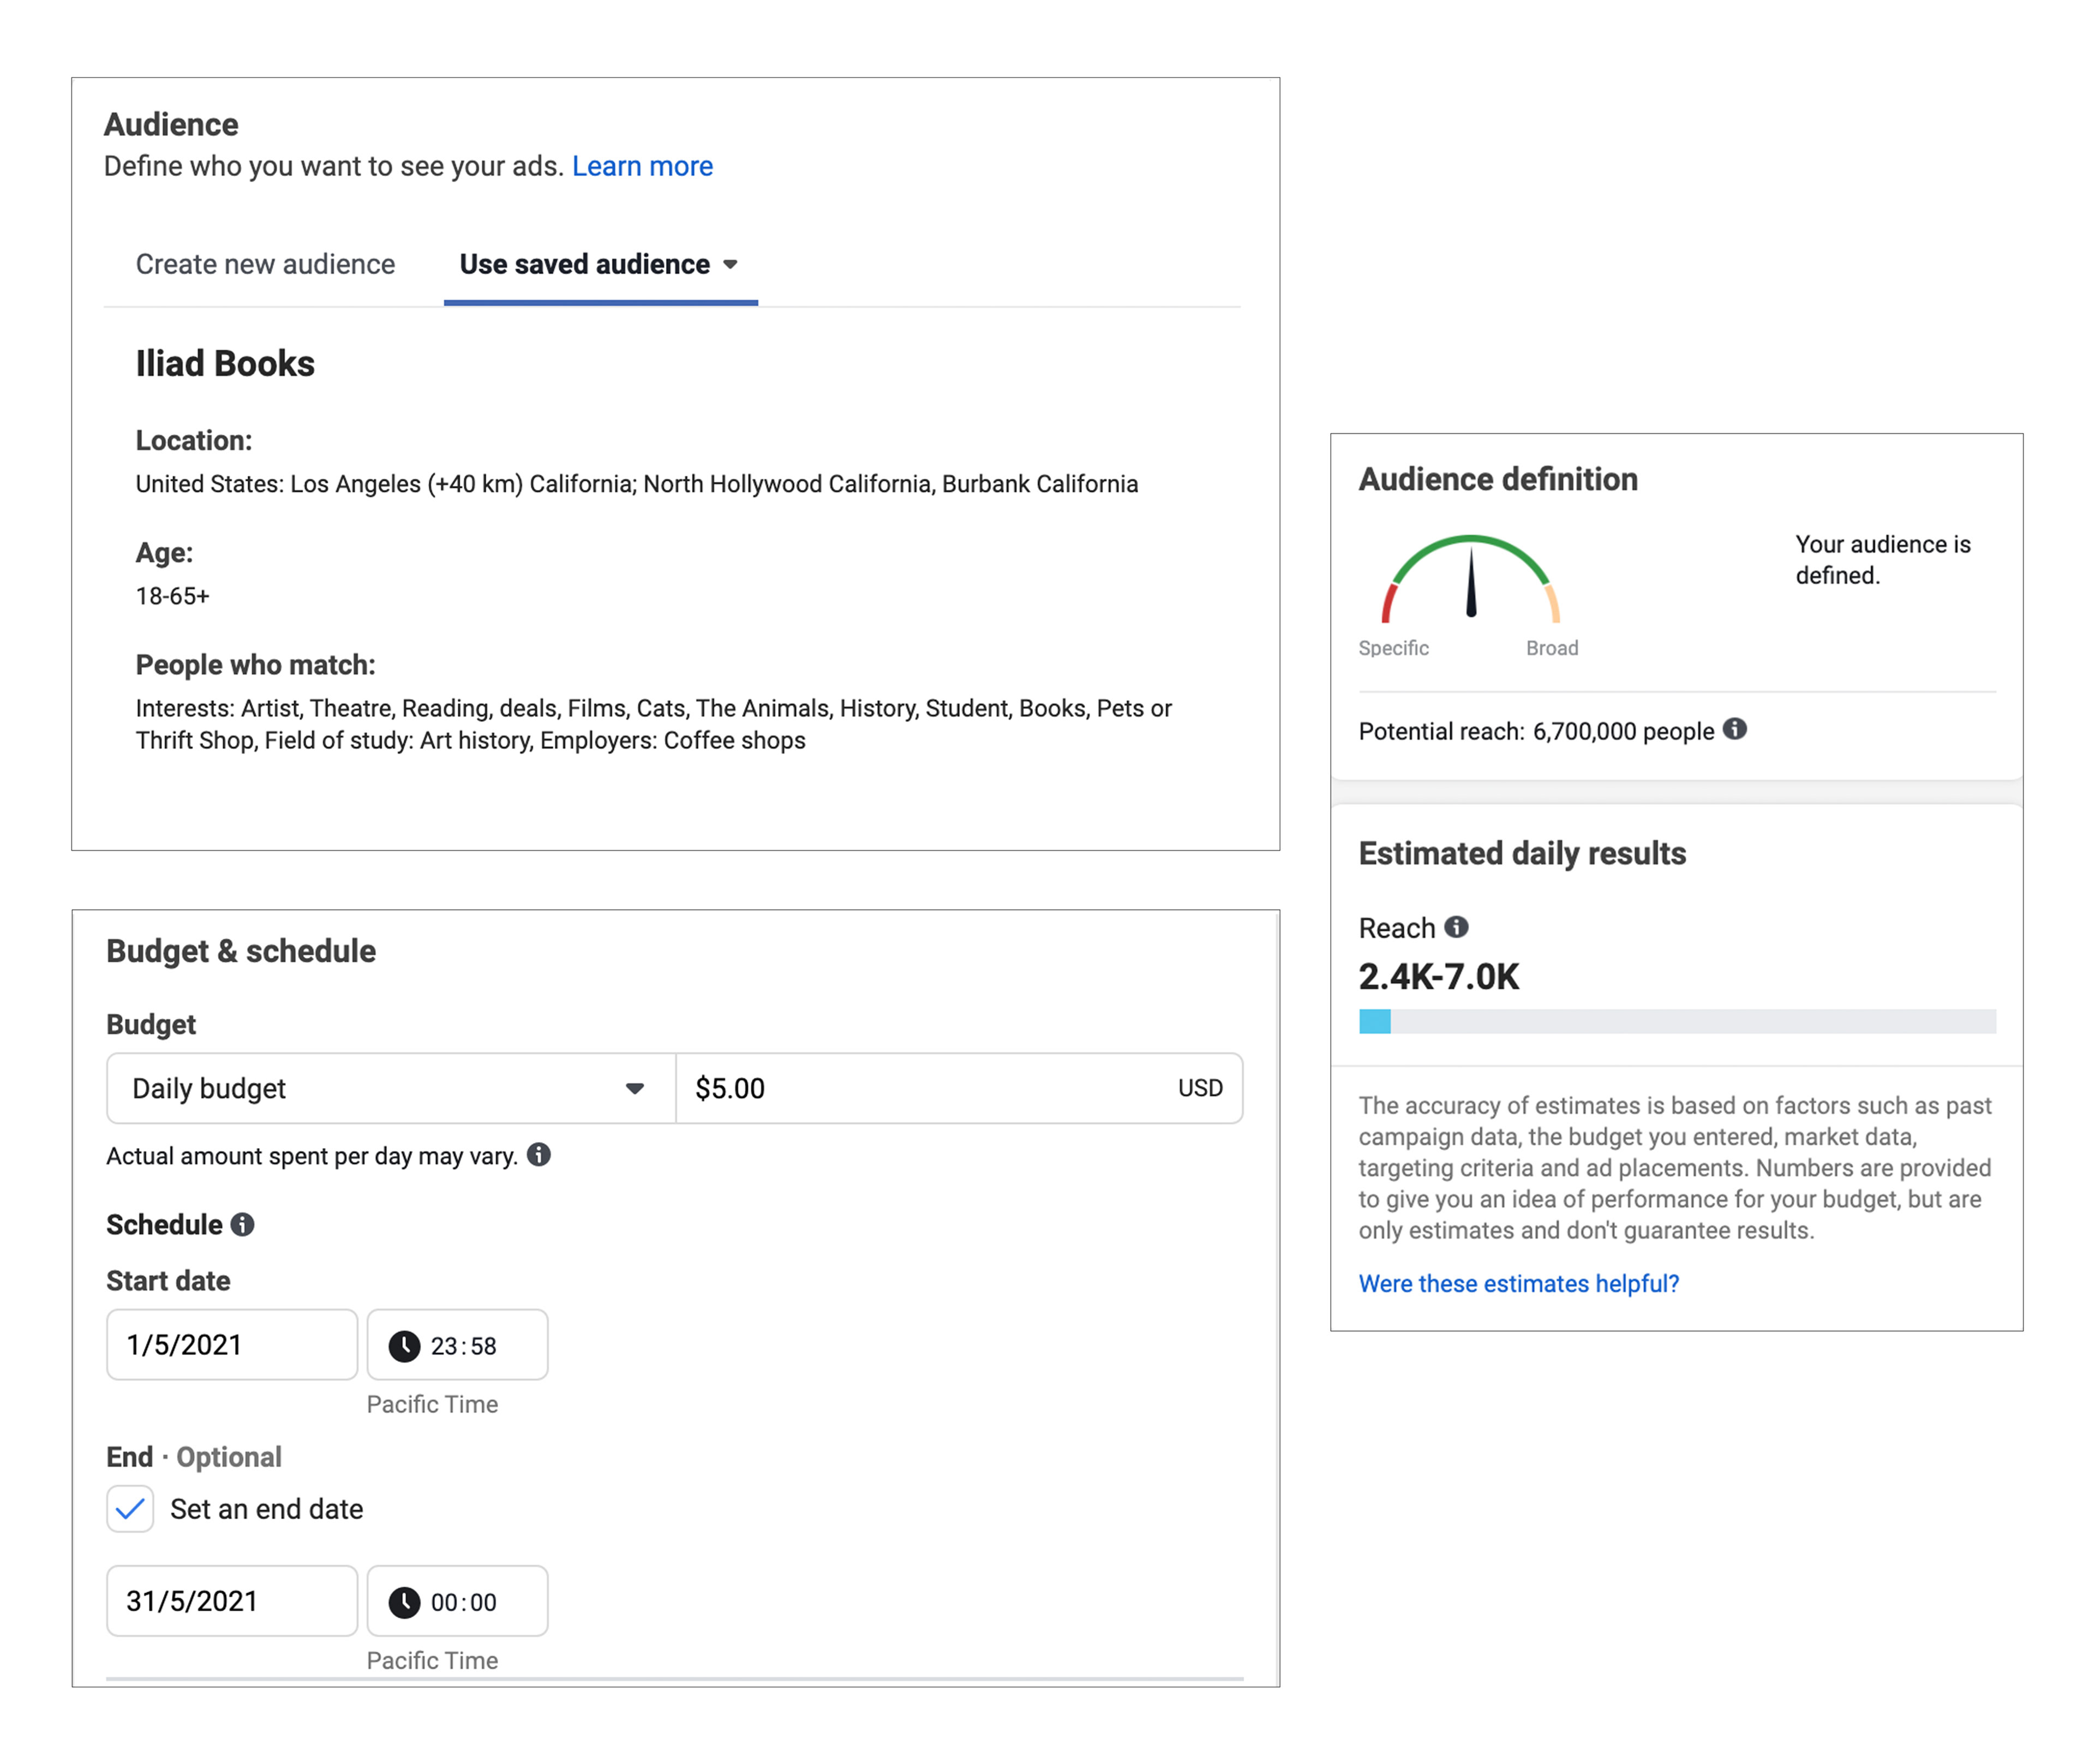Click the 2.4K-7.0K reach estimate
The height and width of the screenshot is (1764, 2095).
1438,976
